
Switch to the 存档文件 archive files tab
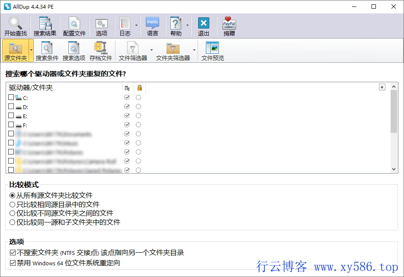click(100, 51)
